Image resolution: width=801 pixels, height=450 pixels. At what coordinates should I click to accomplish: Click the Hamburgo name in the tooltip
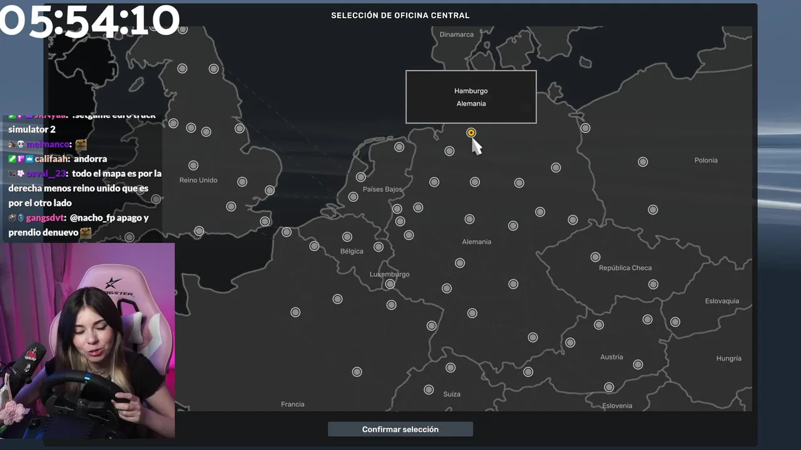471,91
